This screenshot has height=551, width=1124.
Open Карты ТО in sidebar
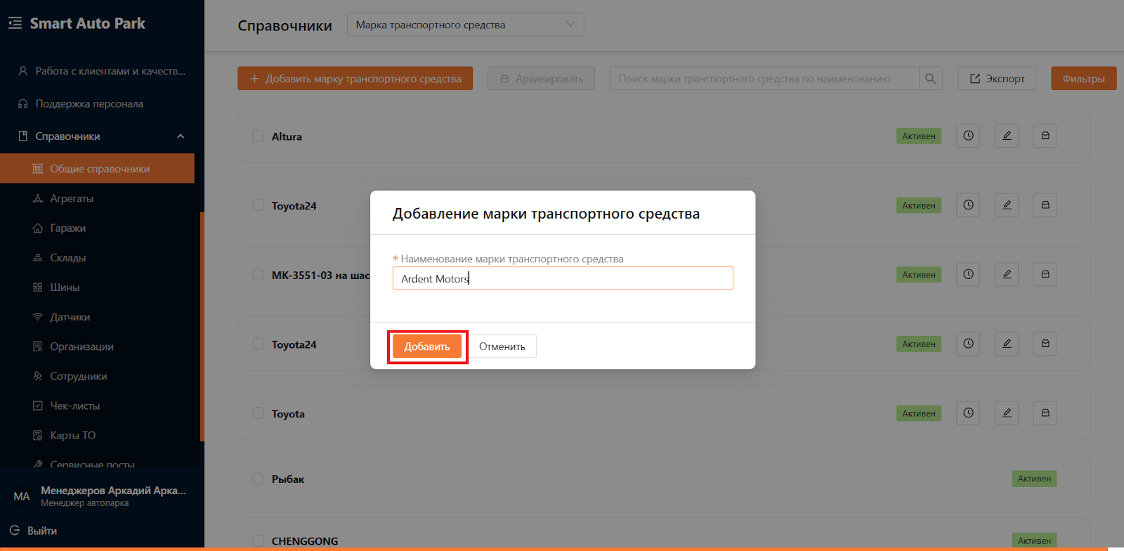(73, 435)
